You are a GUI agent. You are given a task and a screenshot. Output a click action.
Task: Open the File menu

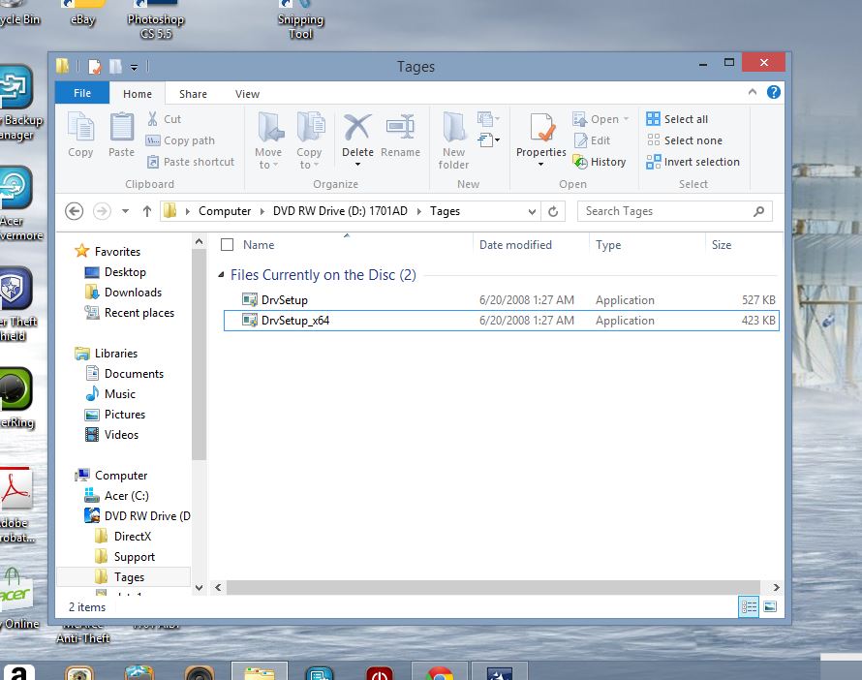pyautogui.click(x=81, y=93)
